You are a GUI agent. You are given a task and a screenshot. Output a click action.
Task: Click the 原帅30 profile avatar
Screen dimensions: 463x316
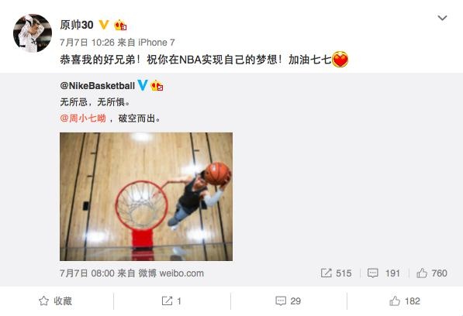[33, 33]
